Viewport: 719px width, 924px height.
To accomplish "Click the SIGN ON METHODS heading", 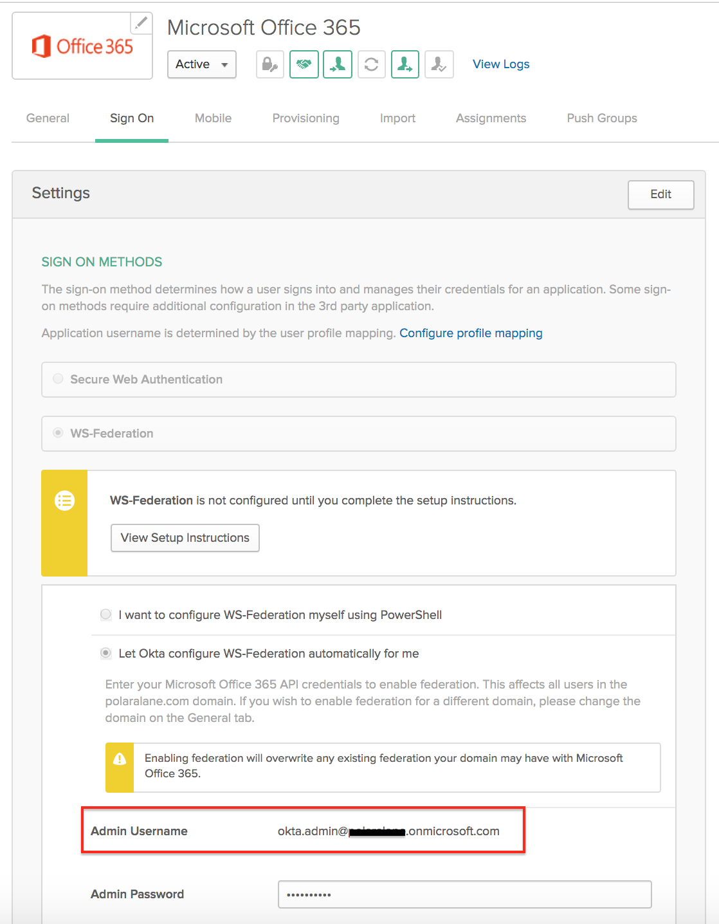I will click(x=102, y=262).
